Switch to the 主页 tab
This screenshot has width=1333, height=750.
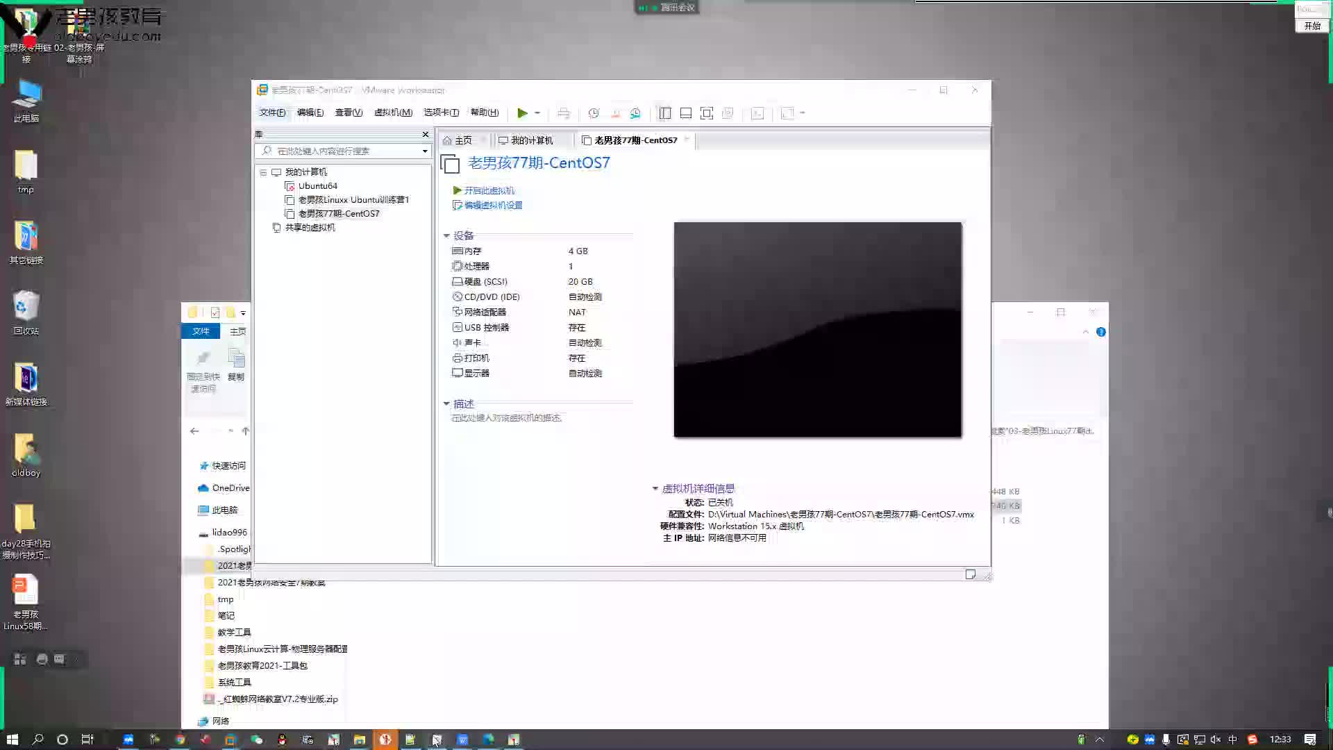click(463, 140)
